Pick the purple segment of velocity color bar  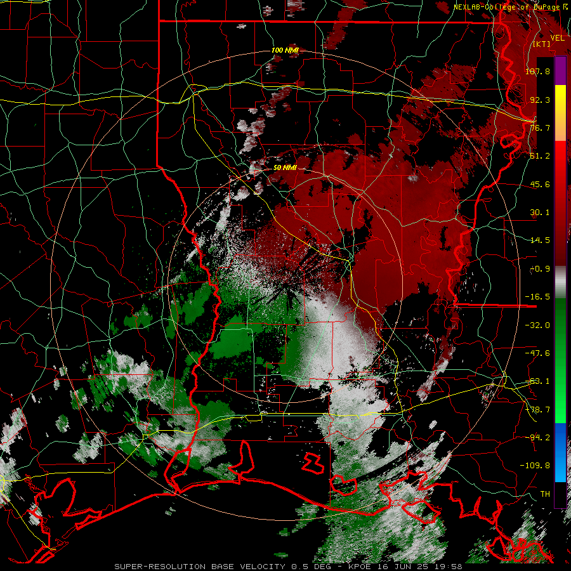560,71
